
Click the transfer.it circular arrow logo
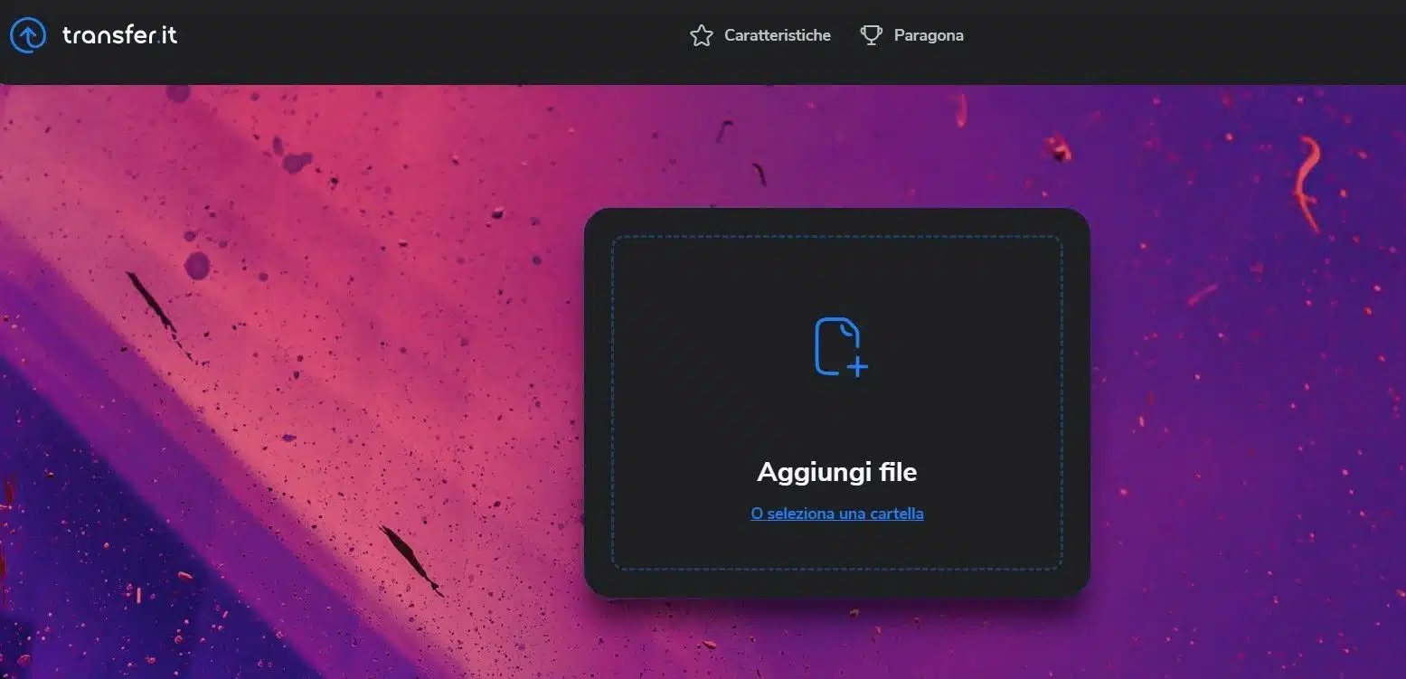point(27,35)
